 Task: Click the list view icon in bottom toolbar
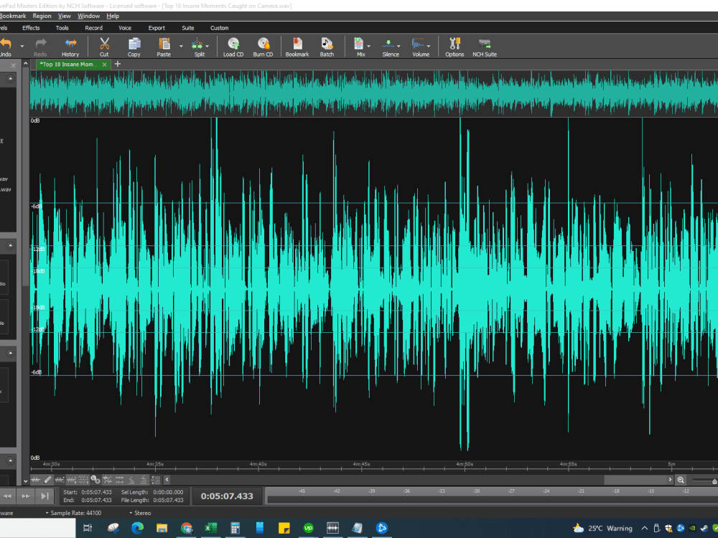156,479
